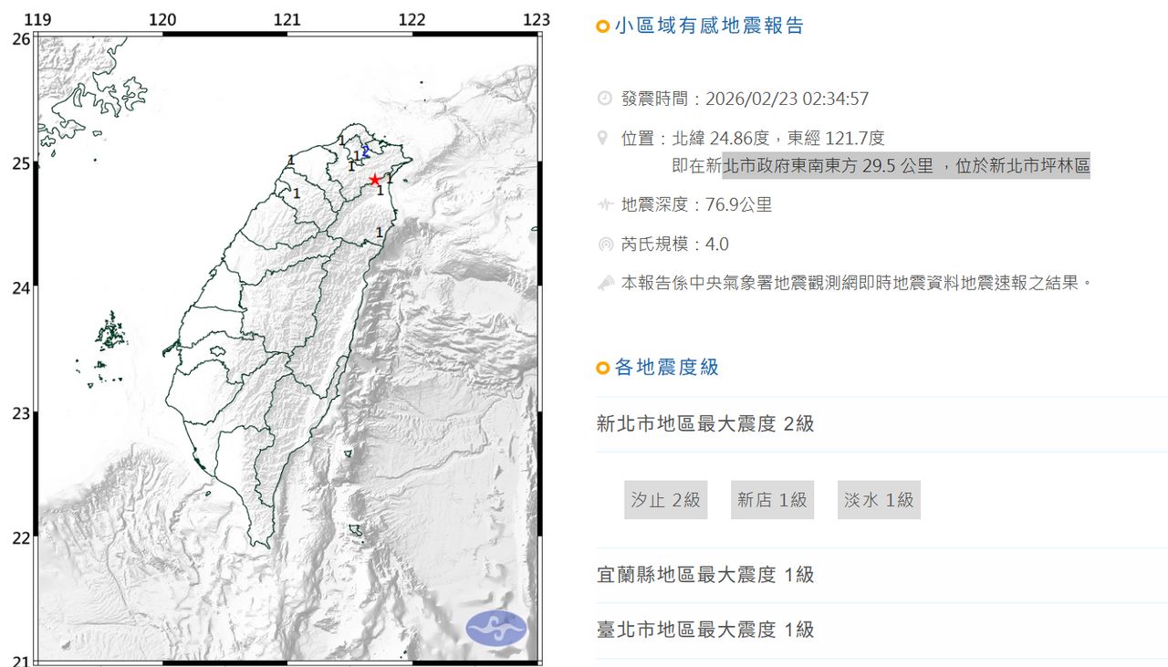Click the intensity 1 marker near Yilan coast
The image size is (1168, 667).
click(380, 231)
